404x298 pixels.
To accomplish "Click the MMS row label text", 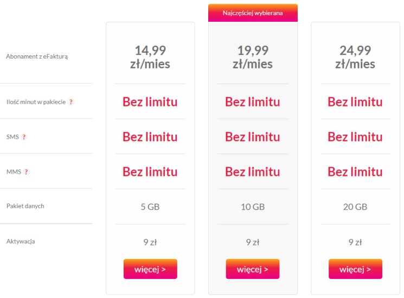I will coord(13,172).
